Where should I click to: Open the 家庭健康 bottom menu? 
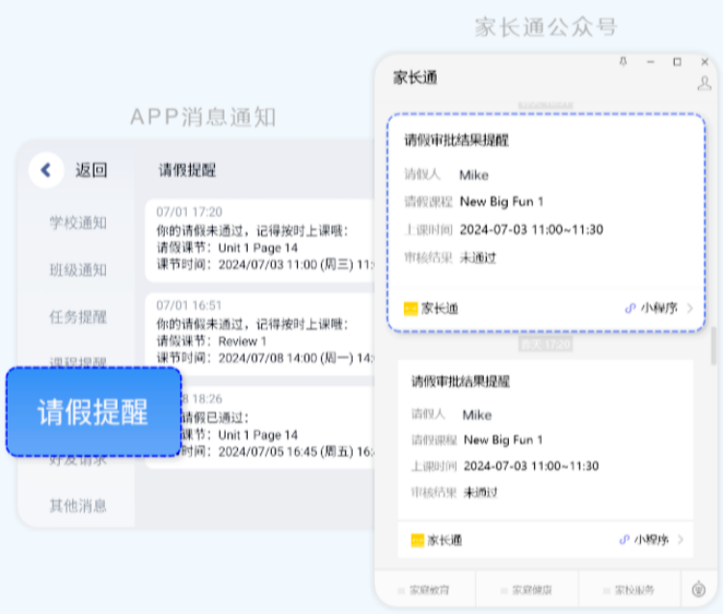pyautogui.click(x=526, y=590)
